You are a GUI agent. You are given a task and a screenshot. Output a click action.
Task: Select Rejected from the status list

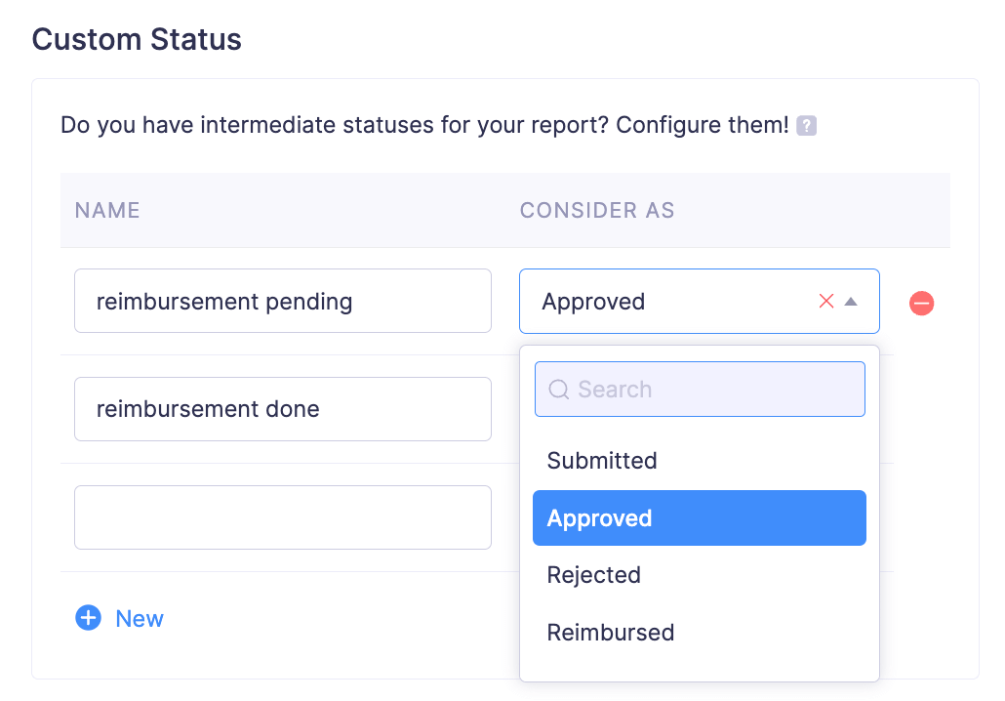(593, 575)
